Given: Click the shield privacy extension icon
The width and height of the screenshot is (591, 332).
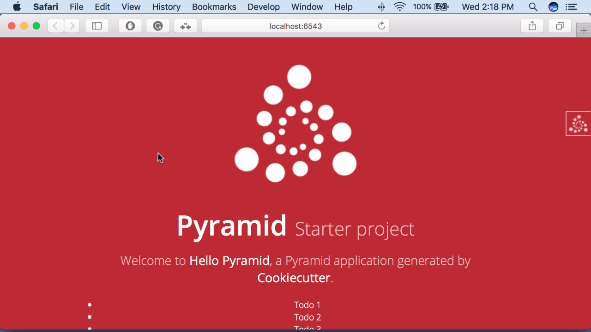Looking at the screenshot, I should 130,26.
